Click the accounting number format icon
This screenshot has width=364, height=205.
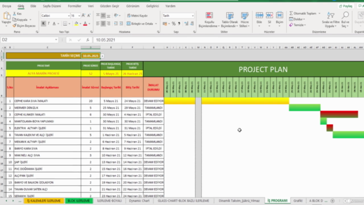[165, 23]
